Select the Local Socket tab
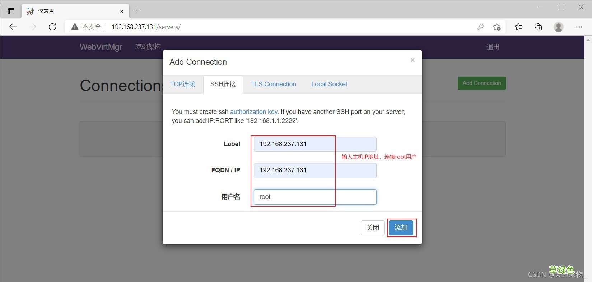 point(329,84)
